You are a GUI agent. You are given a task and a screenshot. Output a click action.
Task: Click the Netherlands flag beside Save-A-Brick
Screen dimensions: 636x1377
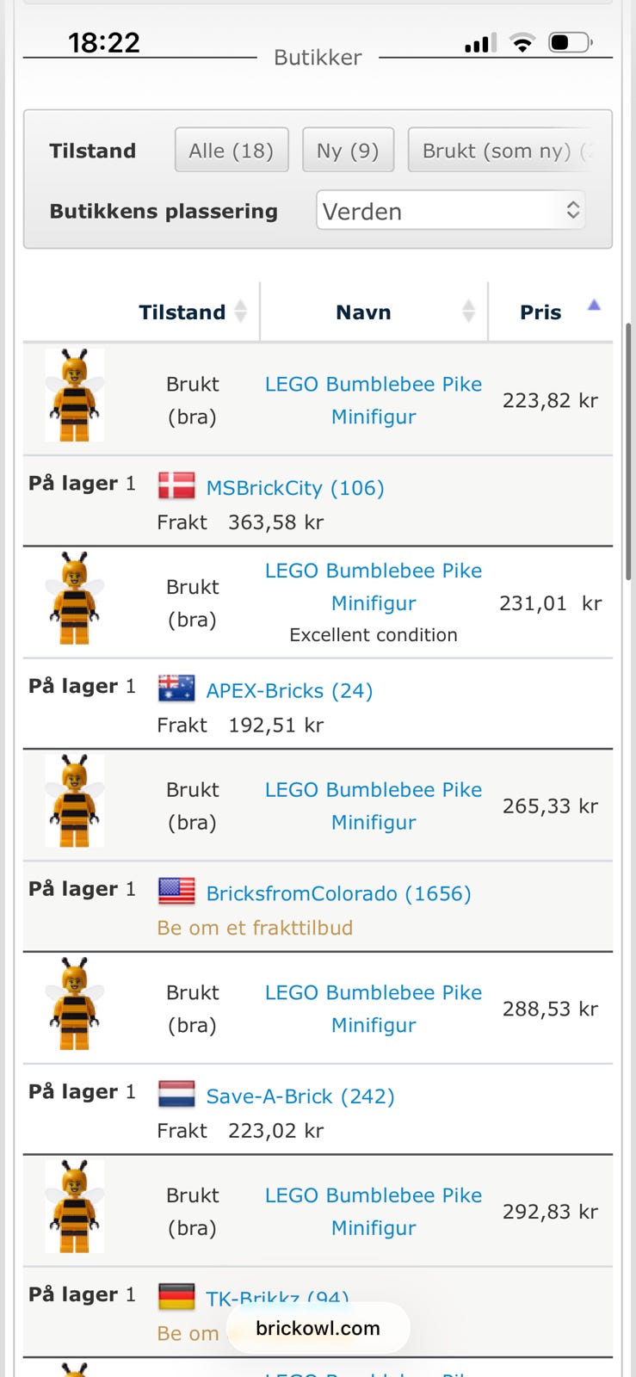click(176, 1094)
